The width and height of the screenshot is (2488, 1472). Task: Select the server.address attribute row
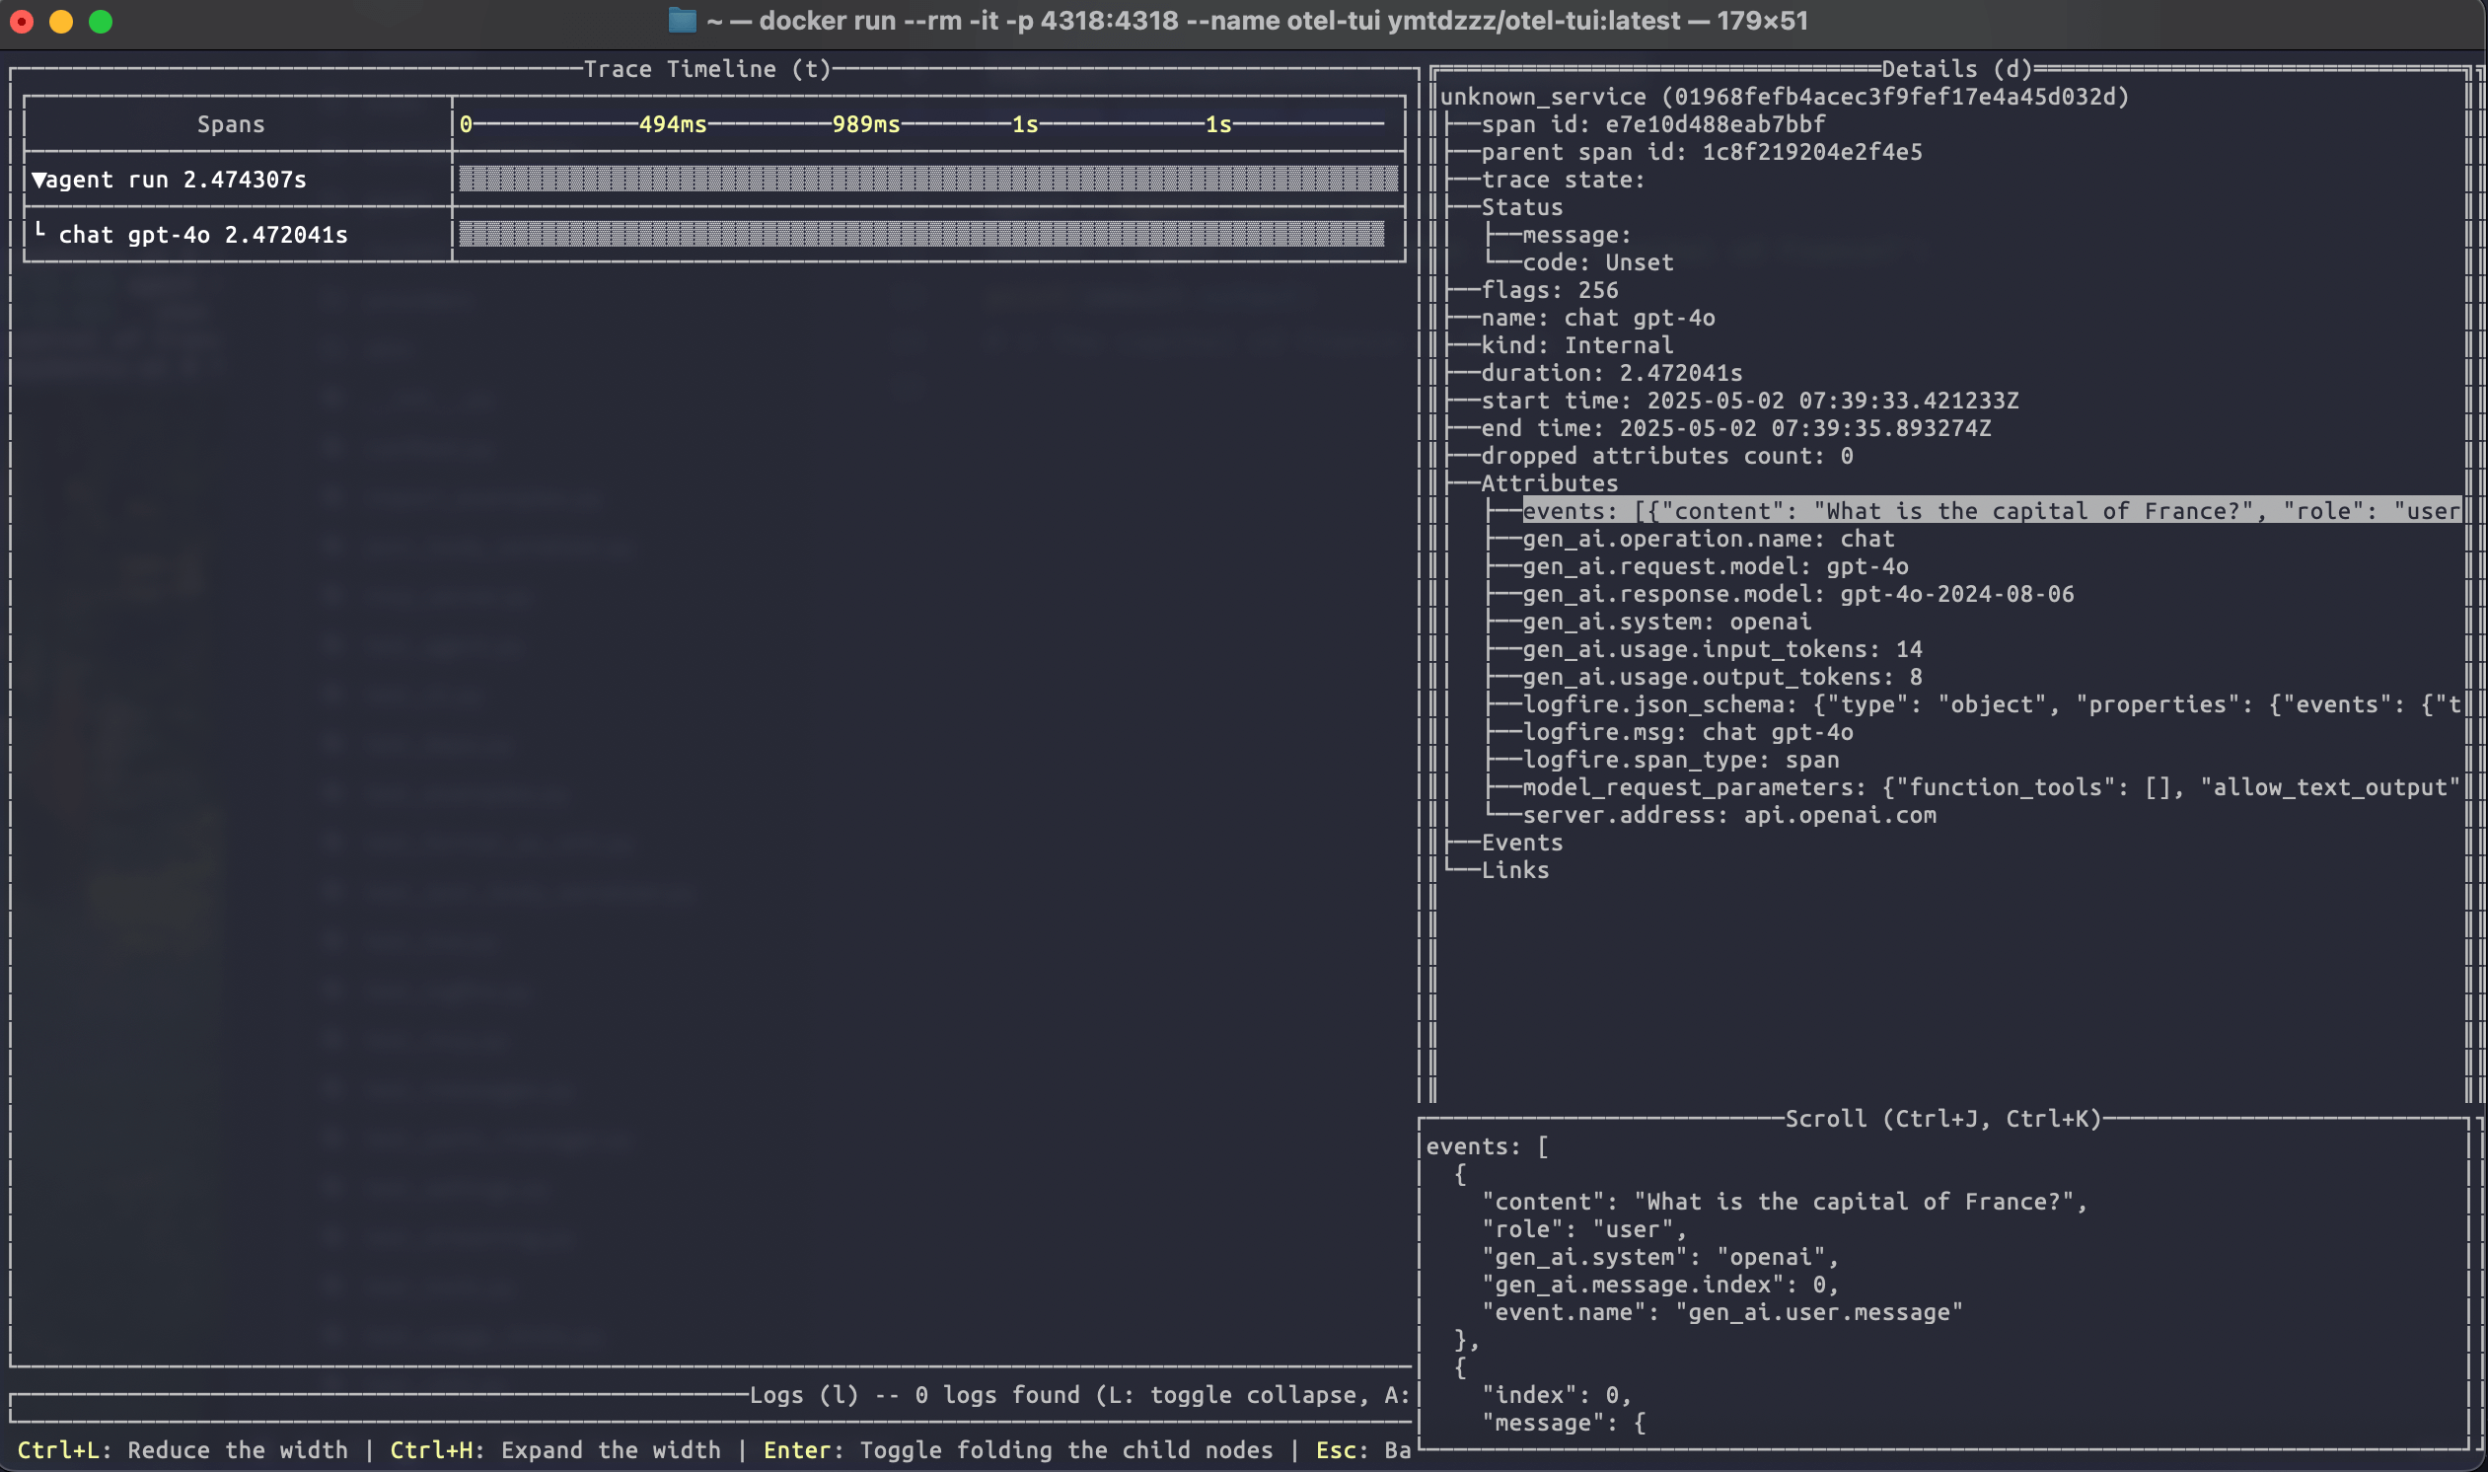pyautogui.click(x=1728, y=815)
